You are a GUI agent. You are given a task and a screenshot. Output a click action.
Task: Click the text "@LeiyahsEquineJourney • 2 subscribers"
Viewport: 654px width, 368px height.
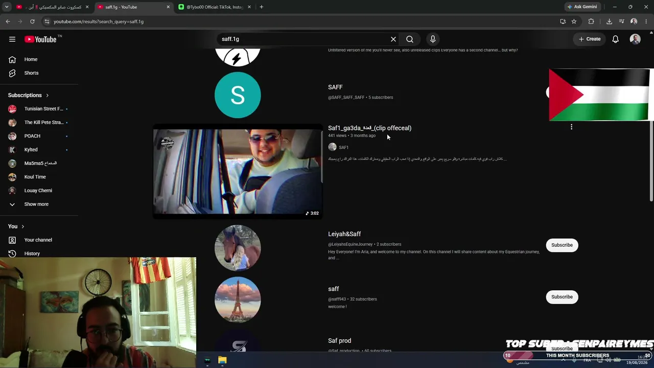pos(364,244)
